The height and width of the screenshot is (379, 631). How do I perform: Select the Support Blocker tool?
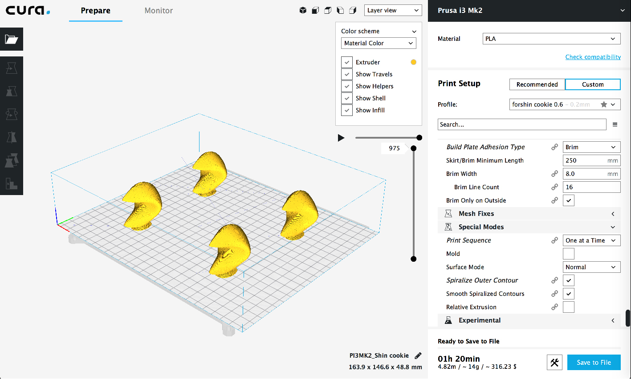(x=12, y=184)
